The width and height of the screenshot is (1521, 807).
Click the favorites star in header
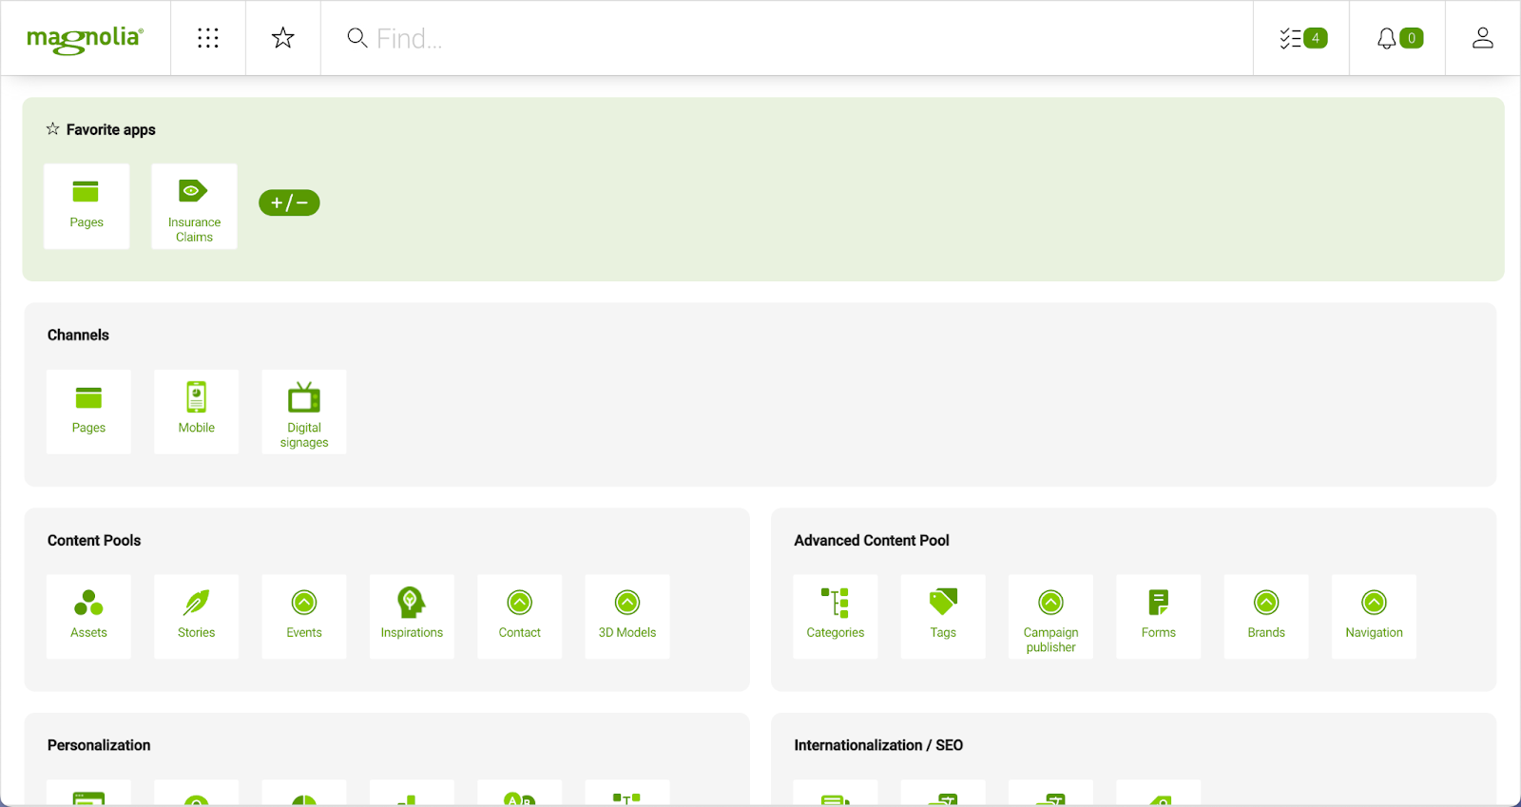pos(283,38)
